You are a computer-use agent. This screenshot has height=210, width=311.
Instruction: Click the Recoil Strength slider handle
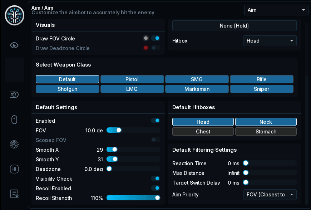[x=158, y=198]
